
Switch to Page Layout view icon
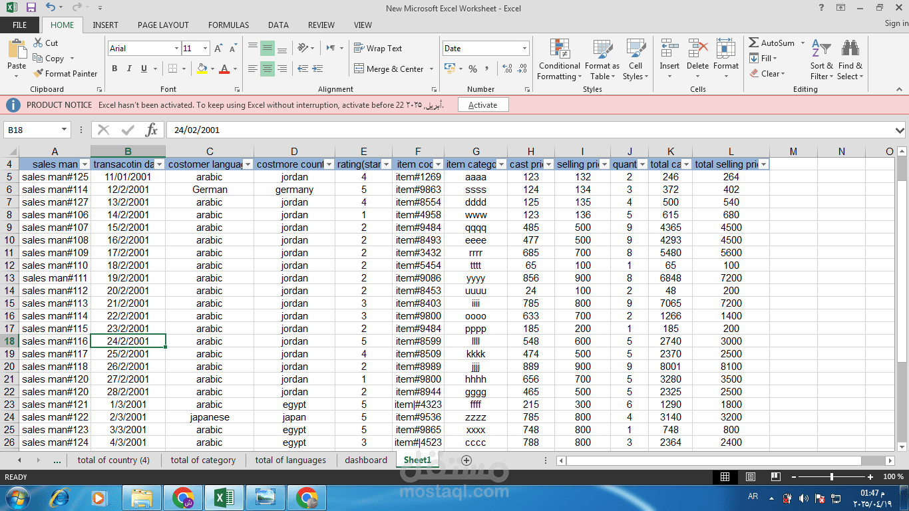750,477
